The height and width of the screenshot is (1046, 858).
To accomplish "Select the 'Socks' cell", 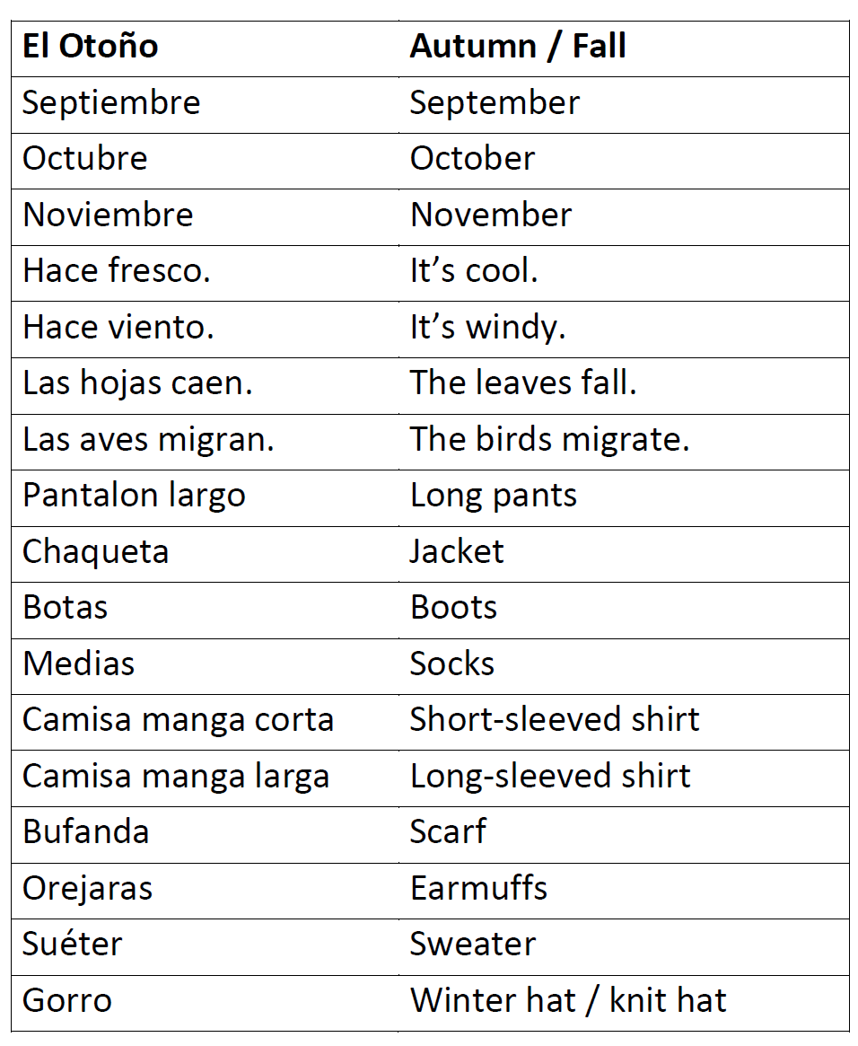I will click(x=452, y=664).
